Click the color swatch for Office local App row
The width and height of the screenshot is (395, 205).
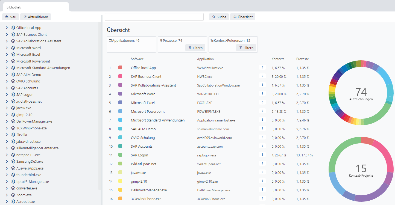120,67
